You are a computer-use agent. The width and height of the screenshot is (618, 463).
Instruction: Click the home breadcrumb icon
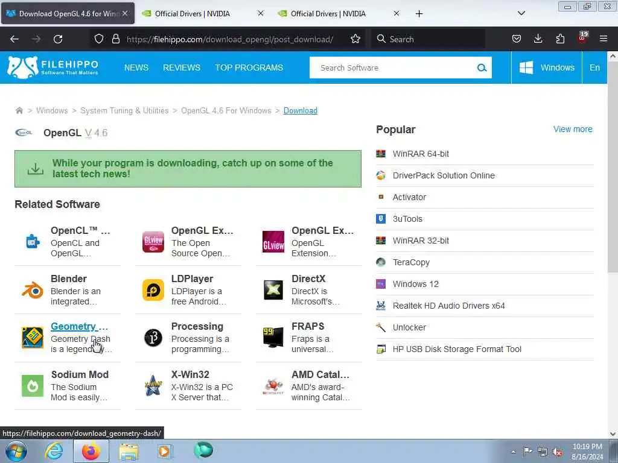click(19, 111)
